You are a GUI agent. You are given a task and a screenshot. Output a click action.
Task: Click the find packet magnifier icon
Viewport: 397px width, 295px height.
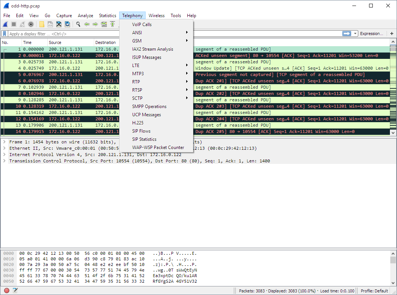78,24
